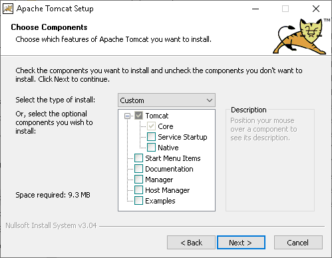Click the Core component label

pos(166,126)
